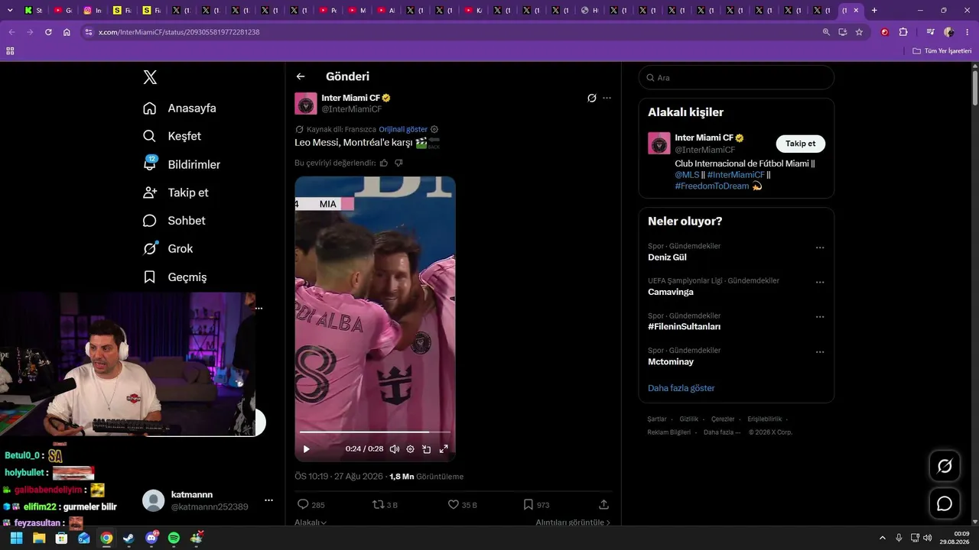Open Geçmiş in the sidebar
Viewport: 979px width, 550px height.
click(x=175, y=277)
